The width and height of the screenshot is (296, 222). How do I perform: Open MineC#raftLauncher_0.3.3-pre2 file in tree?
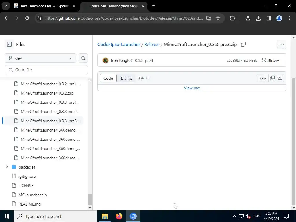51,112
